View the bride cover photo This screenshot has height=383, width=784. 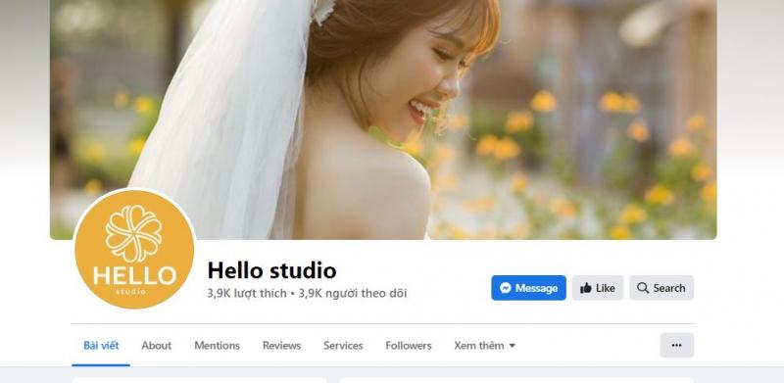click(x=383, y=120)
